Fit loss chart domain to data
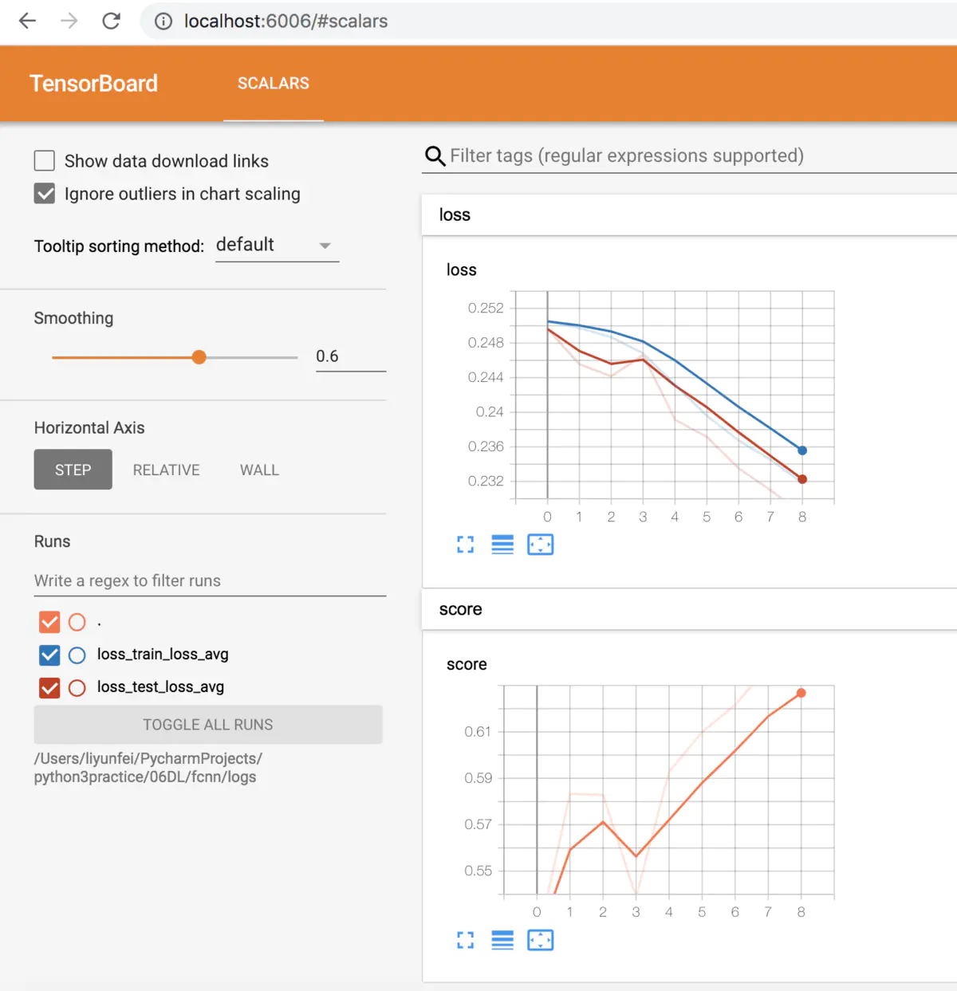Viewport: 957px width, 991px height. pyautogui.click(x=541, y=545)
